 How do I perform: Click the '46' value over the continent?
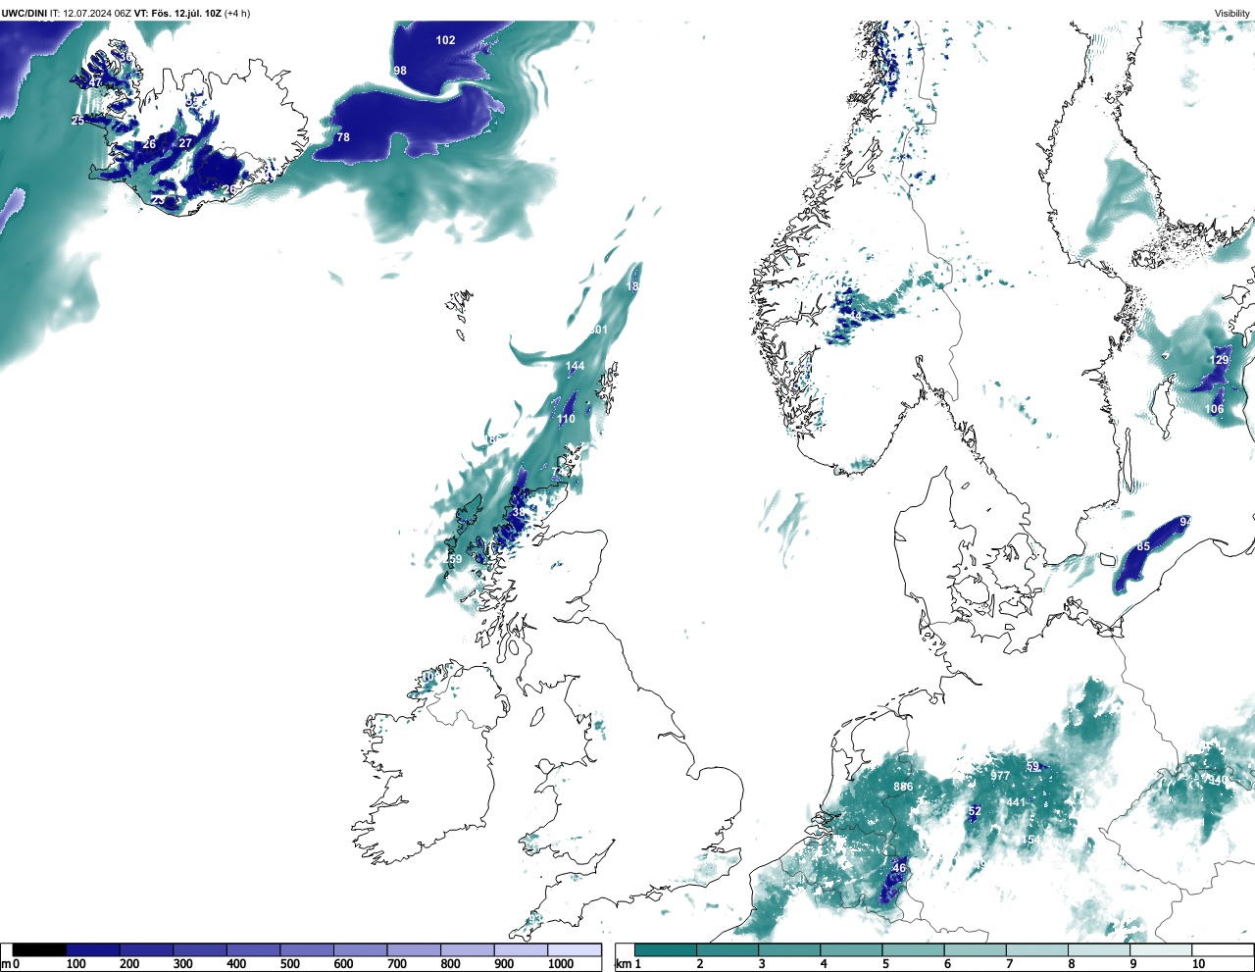899,868
